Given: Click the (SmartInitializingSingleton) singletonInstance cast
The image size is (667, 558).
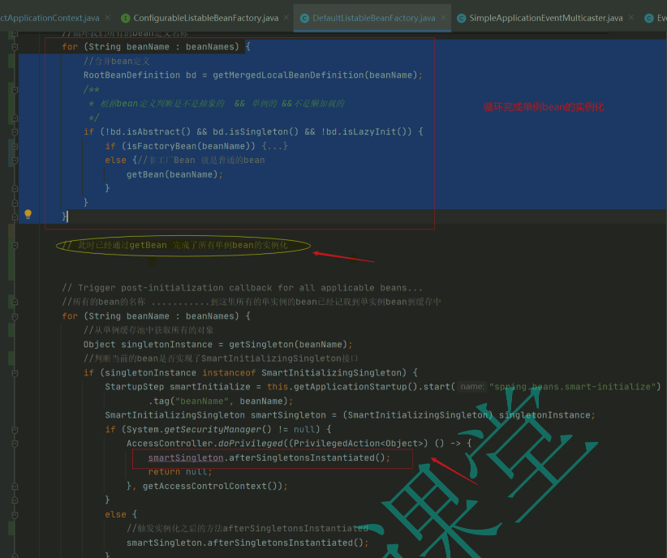Looking at the screenshot, I should 467,415.
